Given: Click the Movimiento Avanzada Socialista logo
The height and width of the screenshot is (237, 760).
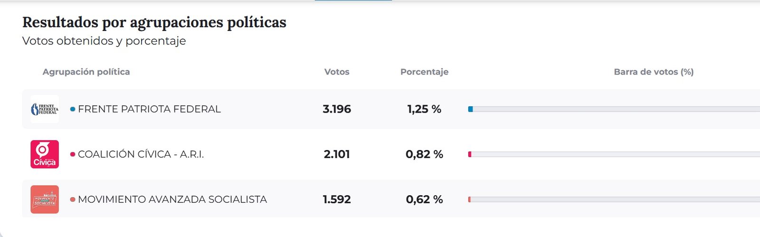Looking at the screenshot, I should tap(45, 199).
